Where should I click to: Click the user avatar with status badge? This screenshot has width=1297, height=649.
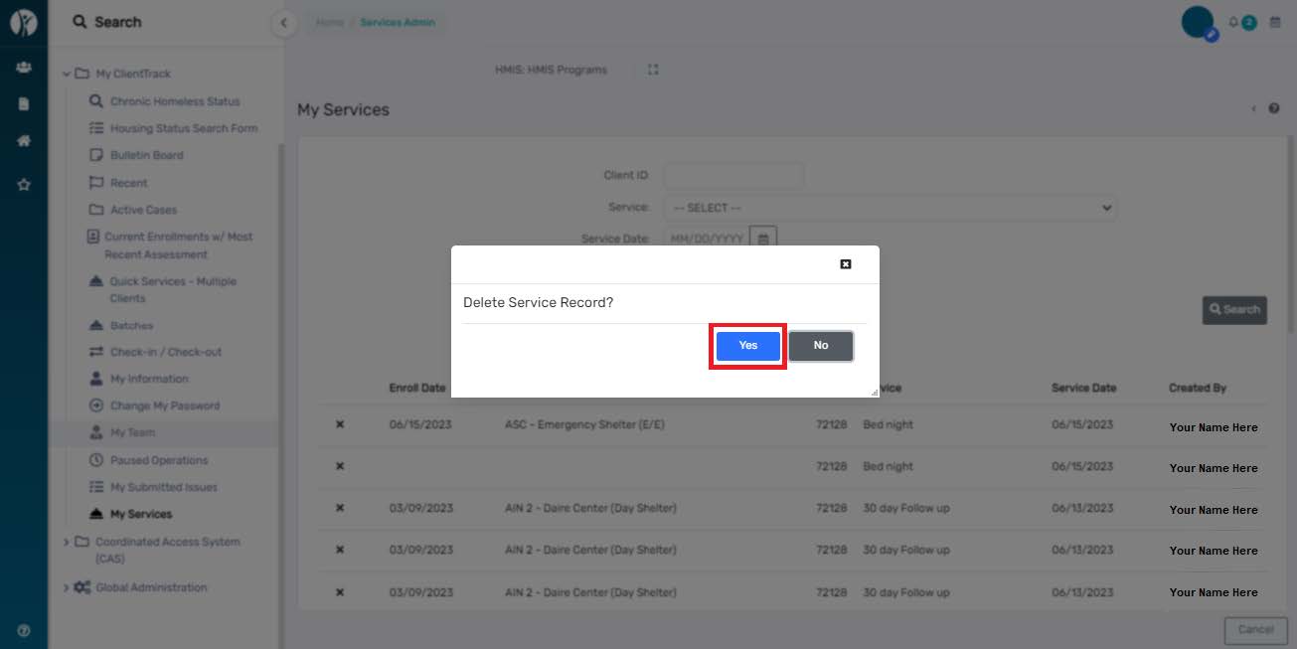pyautogui.click(x=1196, y=20)
